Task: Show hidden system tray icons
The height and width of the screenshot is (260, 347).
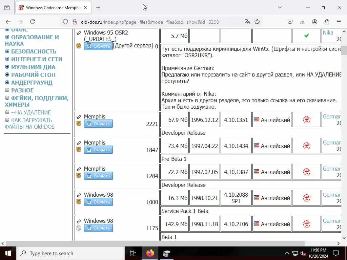Action: [x=287, y=253]
